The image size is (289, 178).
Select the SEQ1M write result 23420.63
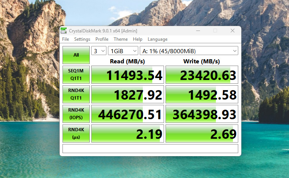coord(202,75)
